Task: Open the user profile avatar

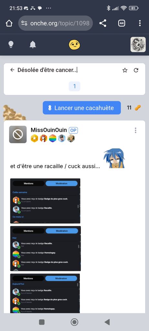Action: (x=138, y=45)
